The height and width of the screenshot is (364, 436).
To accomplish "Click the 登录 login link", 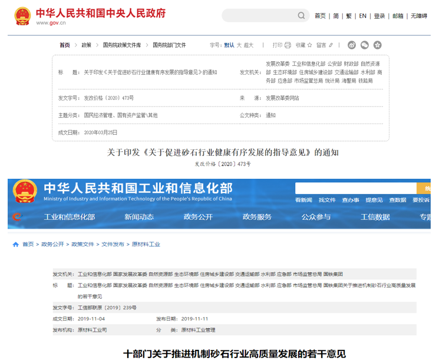I will pyautogui.click(x=379, y=16).
